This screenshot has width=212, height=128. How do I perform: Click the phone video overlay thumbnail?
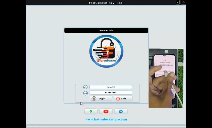(166, 78)
